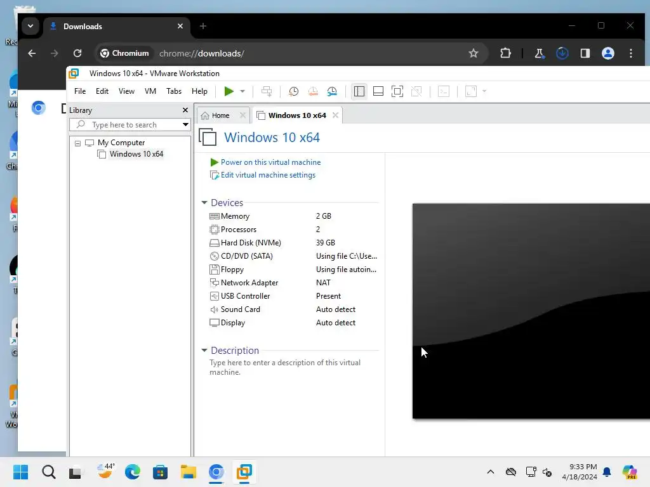Open the File menu in VMware
Viewport: 650px width, 487px height.
point(80,91)
